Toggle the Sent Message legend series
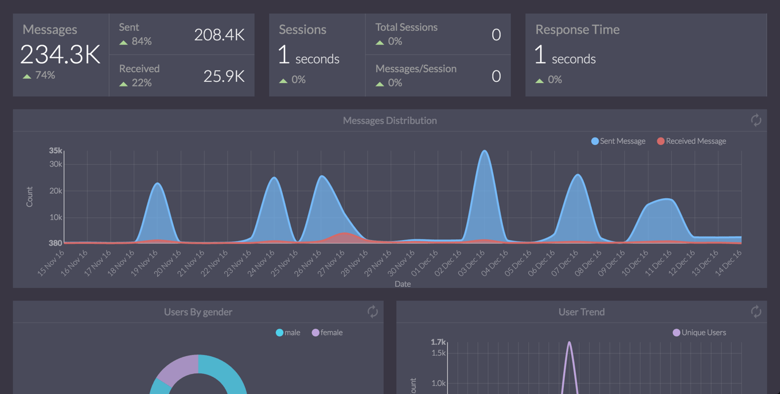Viewport: 780px width, 394px height. click(x=618, y=141)
